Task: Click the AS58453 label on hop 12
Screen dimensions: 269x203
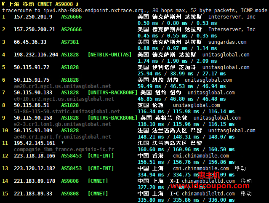Action: 72,156
